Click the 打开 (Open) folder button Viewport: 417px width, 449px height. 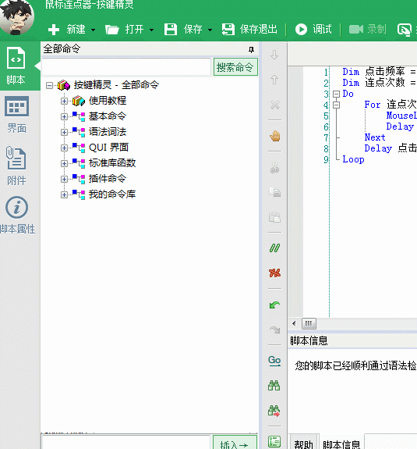click(x=125, y=29)
